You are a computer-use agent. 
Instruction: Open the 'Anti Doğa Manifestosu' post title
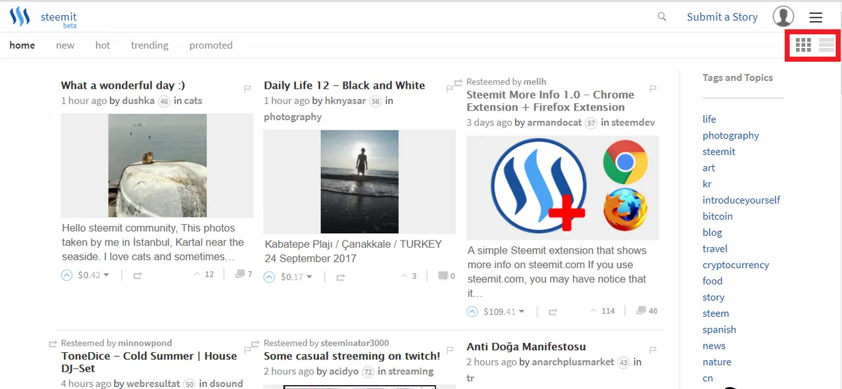[526, 347]
